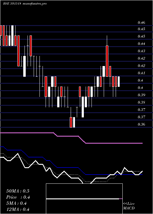The width and height of the screenshot is (153, 214).
Task: Click the 0.39 price axis label
Action: [141, 95]
